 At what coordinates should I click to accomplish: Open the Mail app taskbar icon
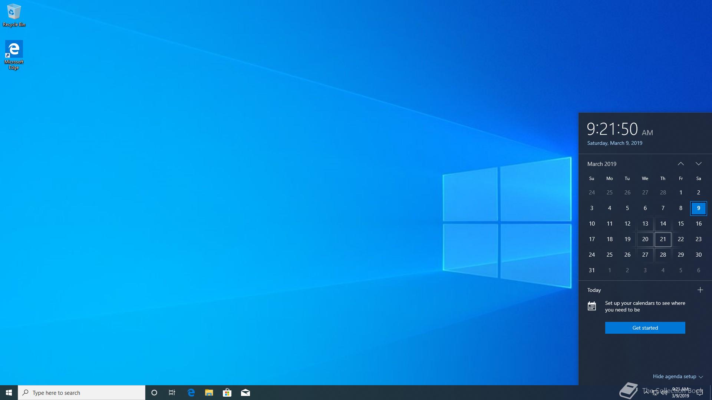[x=245, y=393]
